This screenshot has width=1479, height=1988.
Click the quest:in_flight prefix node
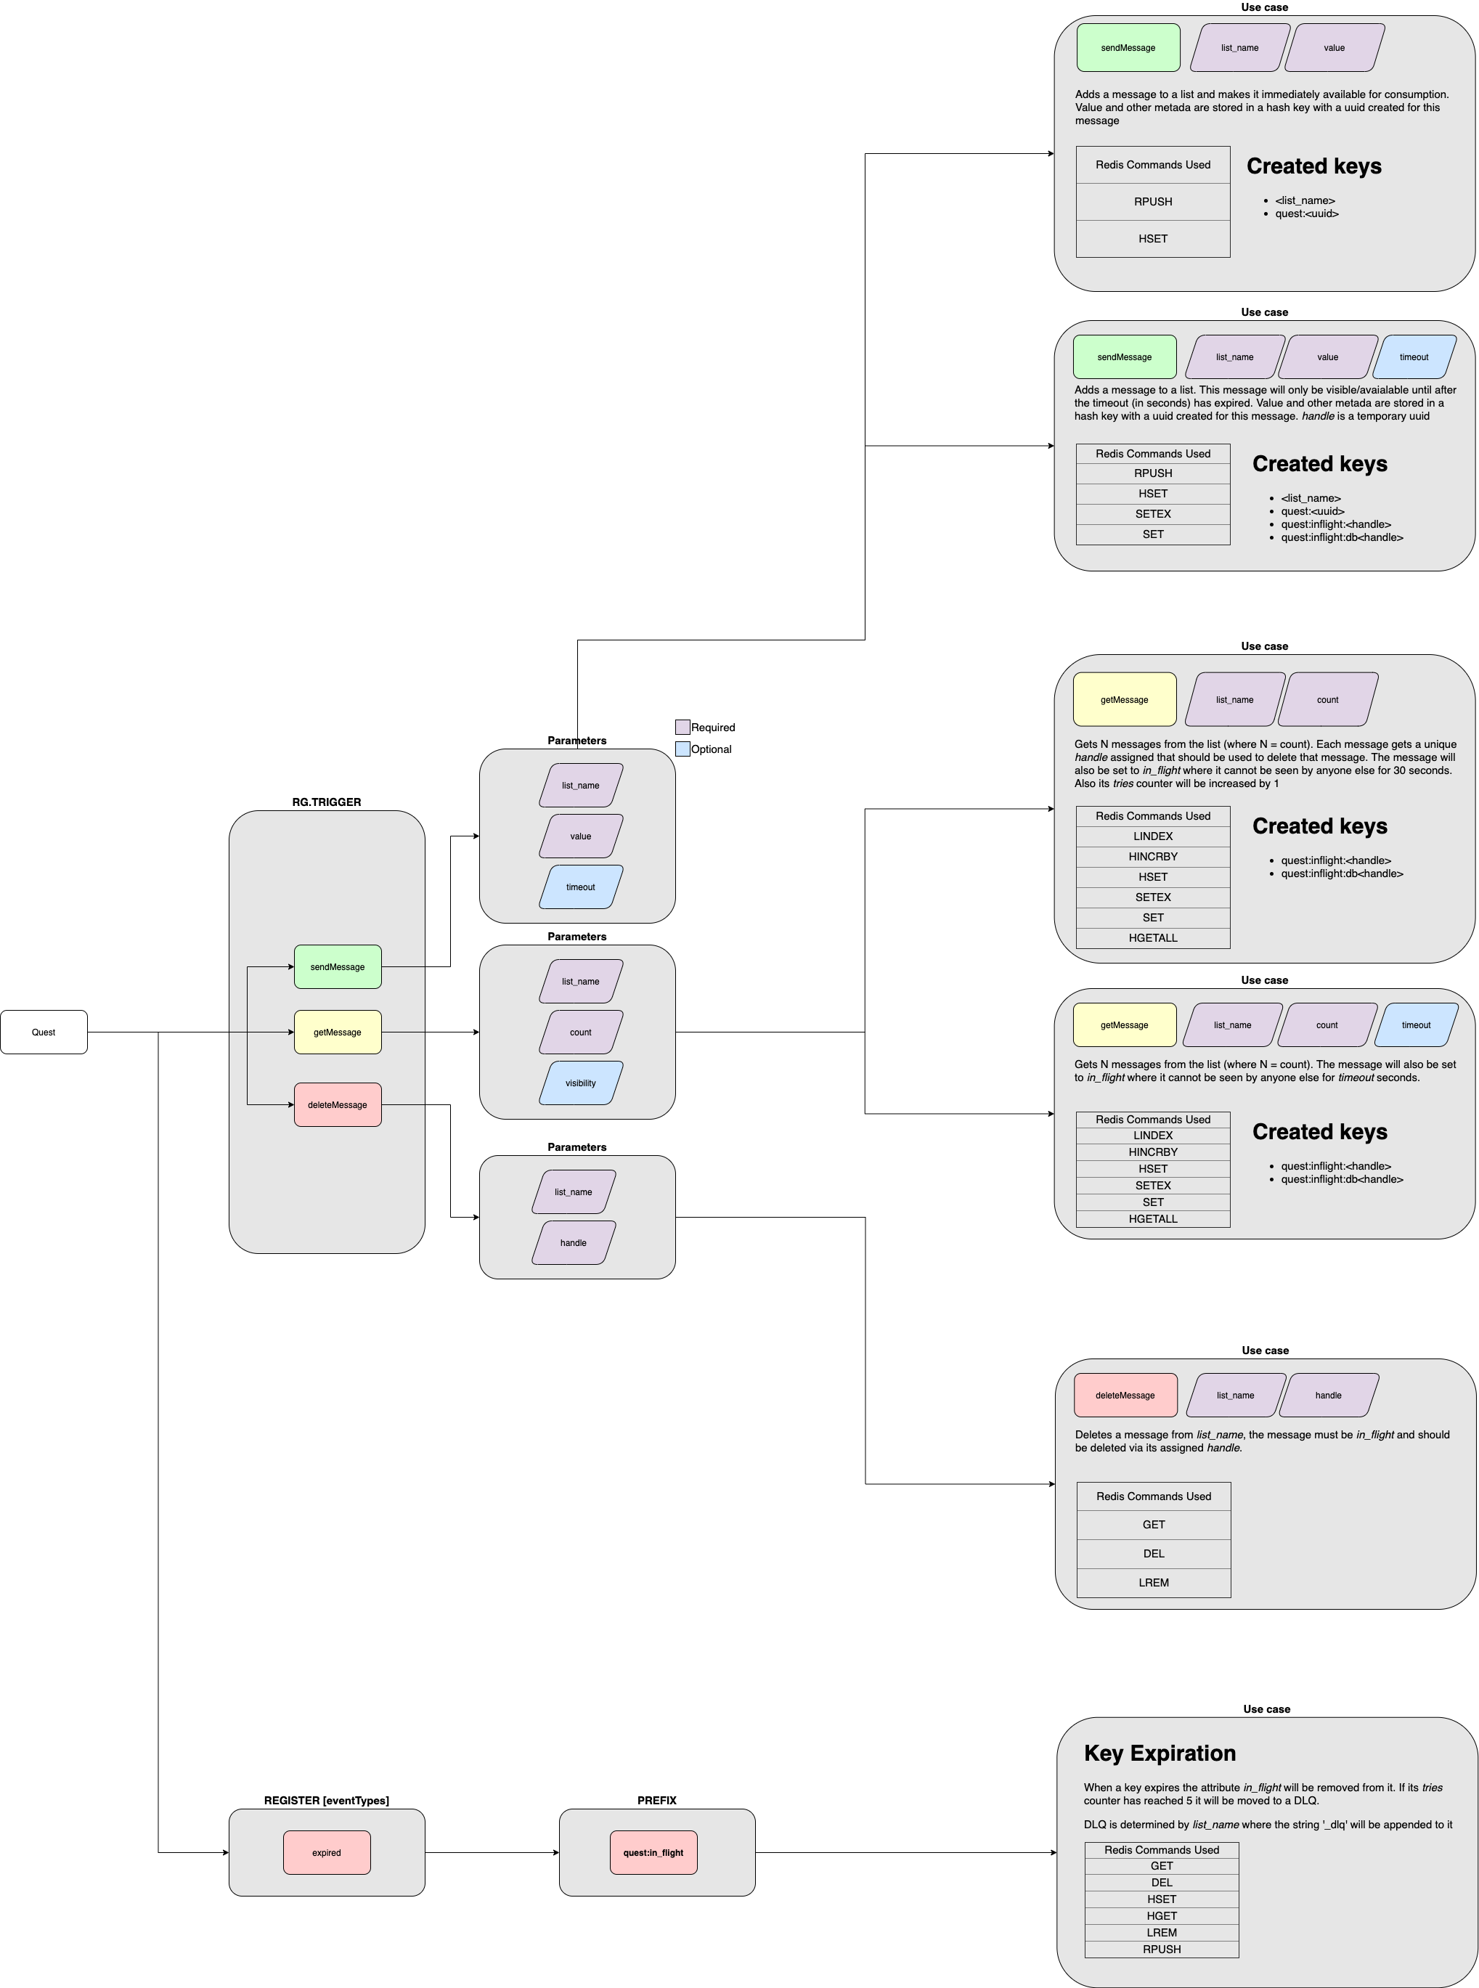pos(653,1853)
